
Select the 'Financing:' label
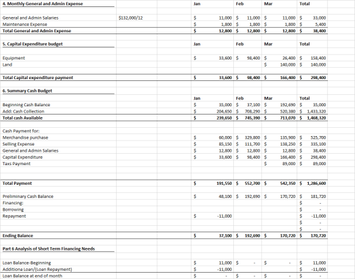pyautogui.click(x=13, y=203)
